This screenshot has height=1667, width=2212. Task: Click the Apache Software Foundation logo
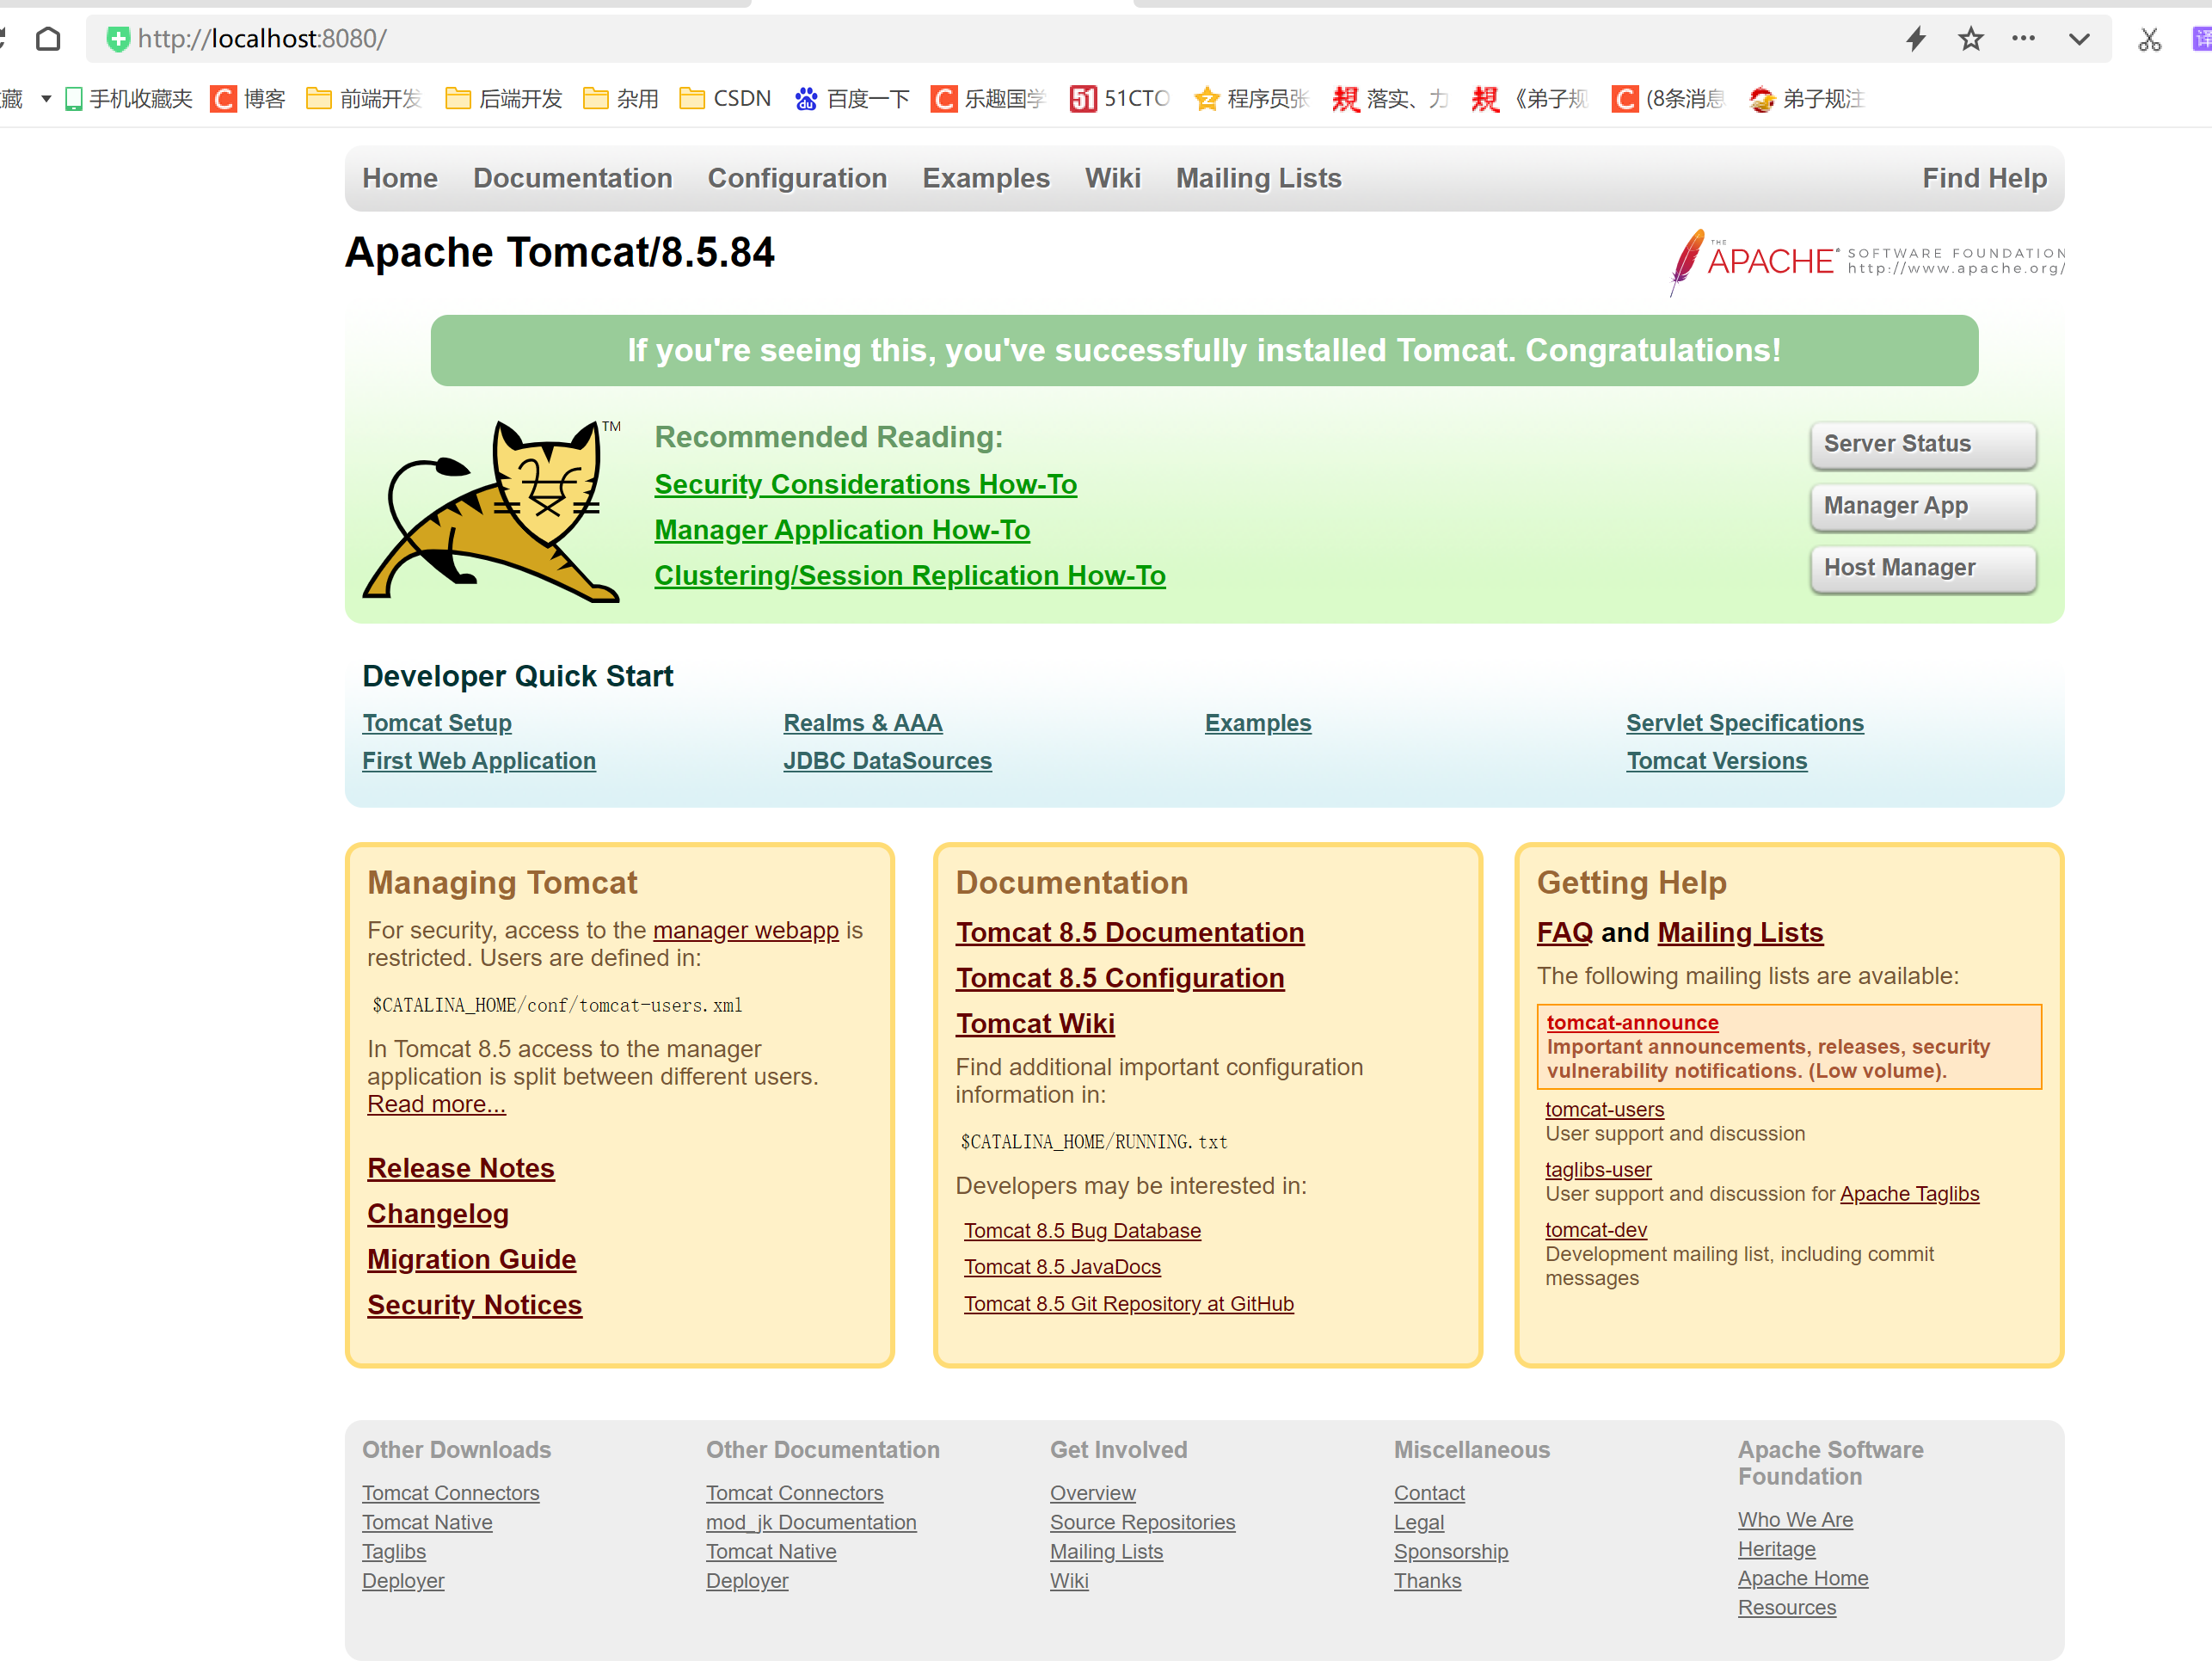[x=1866, y=262]
